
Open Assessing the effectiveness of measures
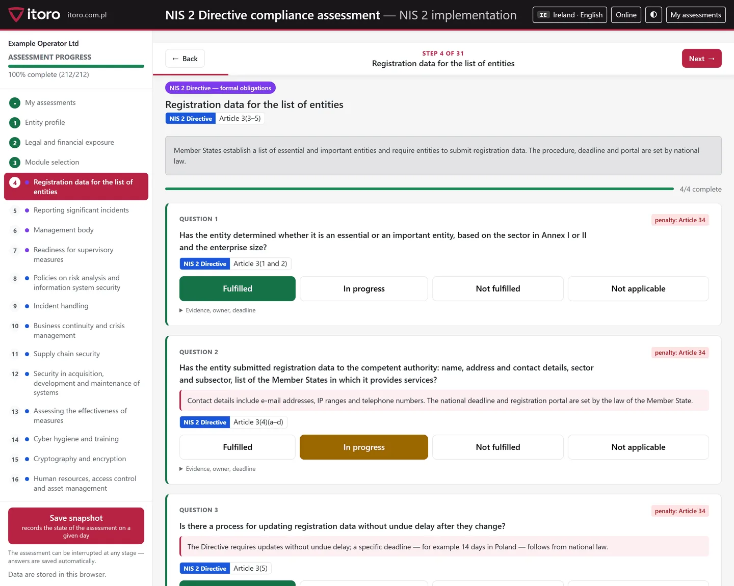click(x=76, y=415)
